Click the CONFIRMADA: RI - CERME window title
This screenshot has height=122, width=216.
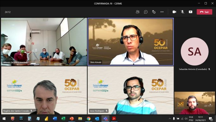108,3
